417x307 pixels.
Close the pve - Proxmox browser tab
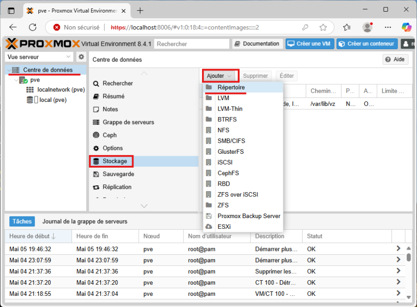(124, 11)
